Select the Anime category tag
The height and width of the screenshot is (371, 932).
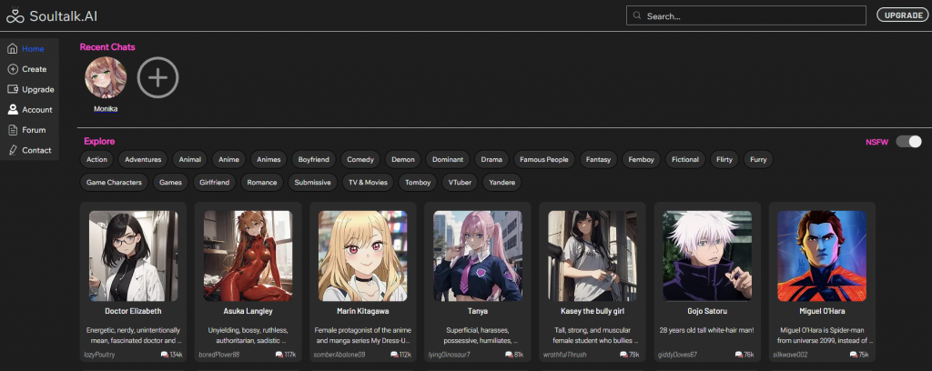pos(228,159)
